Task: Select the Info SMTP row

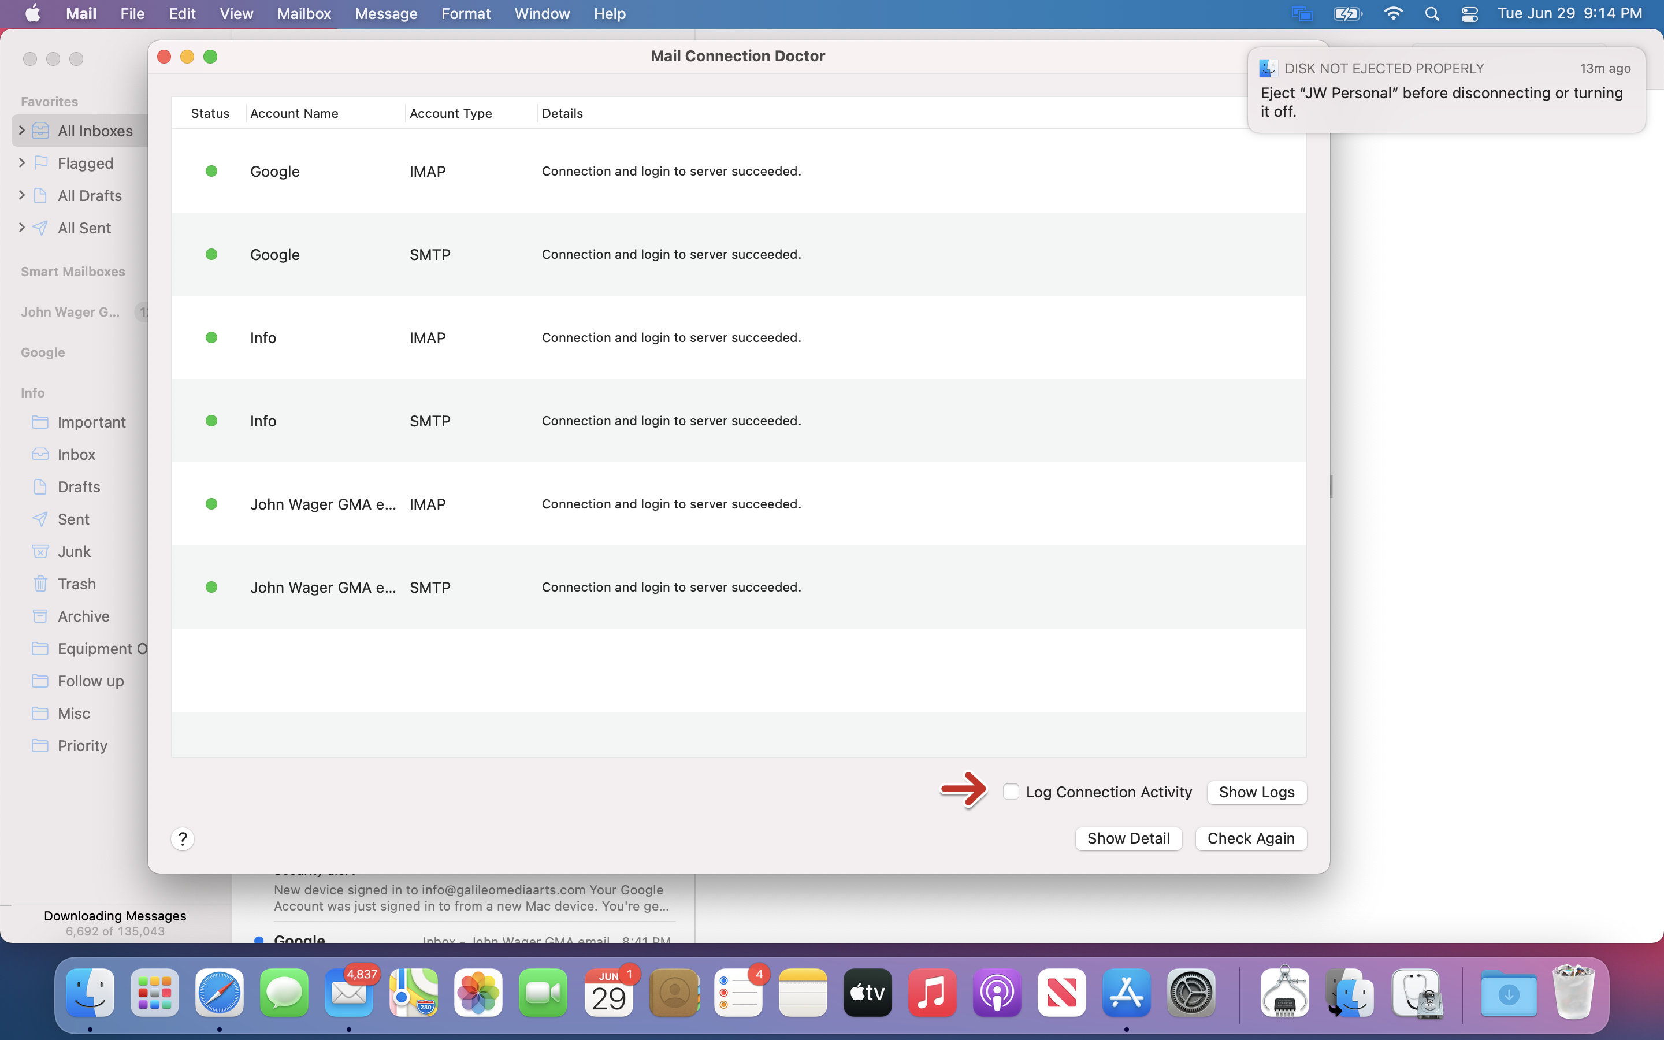Action: pyautogui.click(x=738, y=421)
